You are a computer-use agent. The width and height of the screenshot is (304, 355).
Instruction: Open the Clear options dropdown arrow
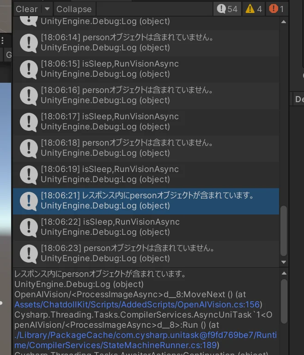pyautogui.click(x=47, y=9)
